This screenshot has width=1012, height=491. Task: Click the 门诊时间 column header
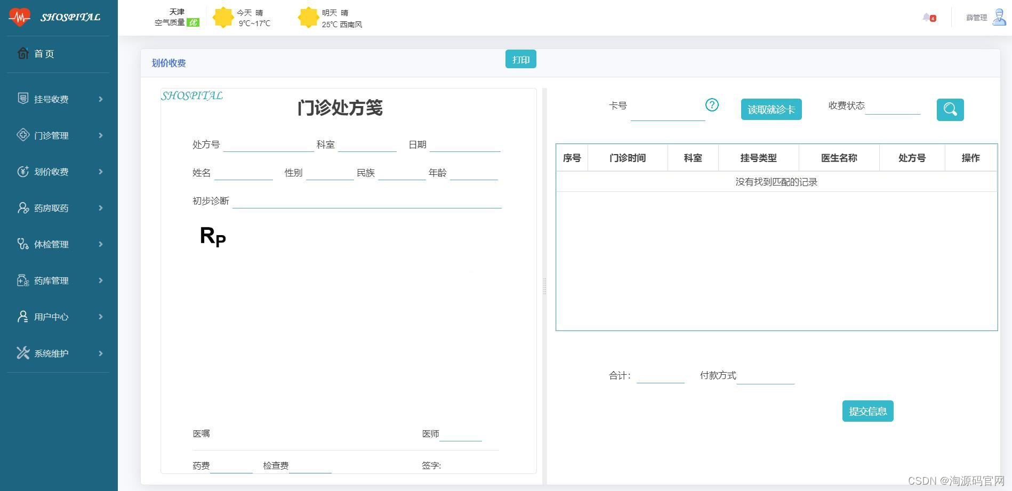(628, 158)
